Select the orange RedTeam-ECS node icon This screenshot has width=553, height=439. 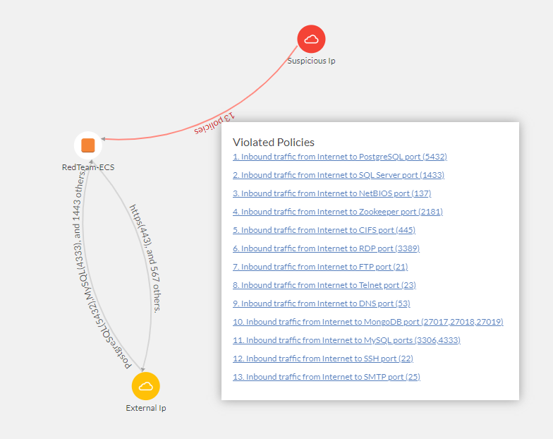pos(87,145)
